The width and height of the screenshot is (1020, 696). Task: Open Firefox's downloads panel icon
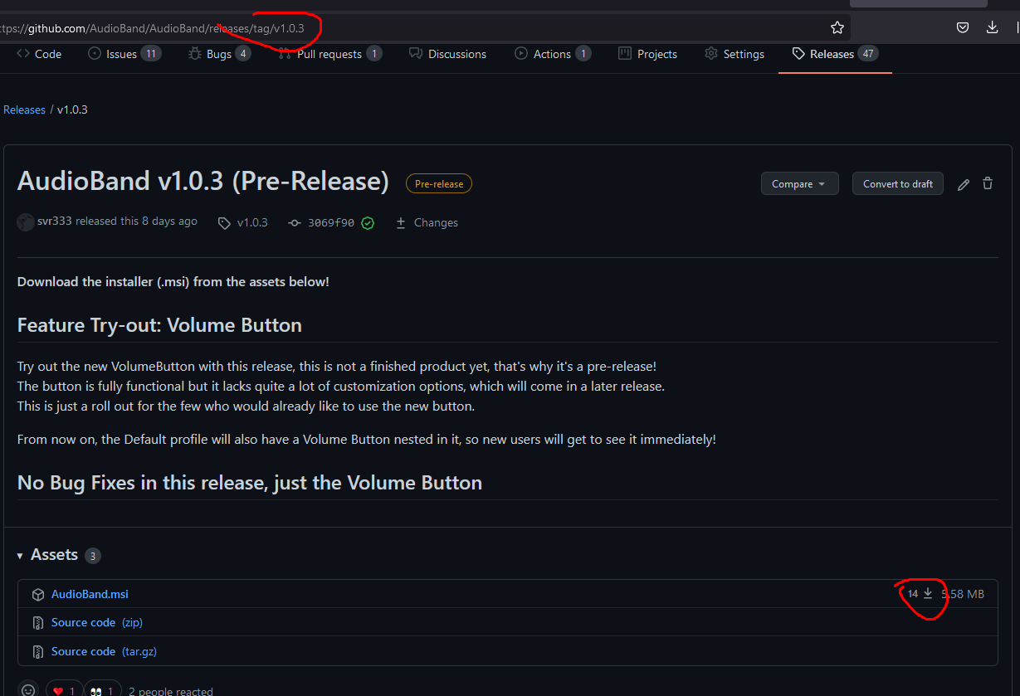pyautogui.click(x=993, y=27)
